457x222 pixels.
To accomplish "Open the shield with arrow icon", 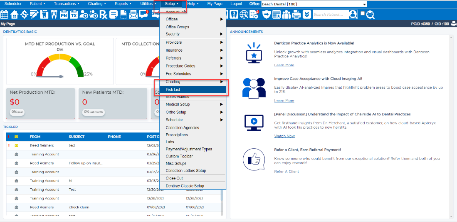I will pyautogui.click(x=267, y=14).
